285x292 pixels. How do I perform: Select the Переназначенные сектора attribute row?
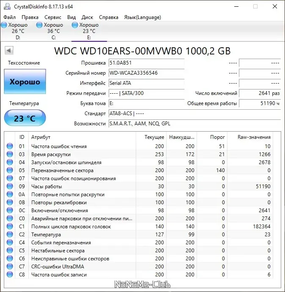pos(139,170)
